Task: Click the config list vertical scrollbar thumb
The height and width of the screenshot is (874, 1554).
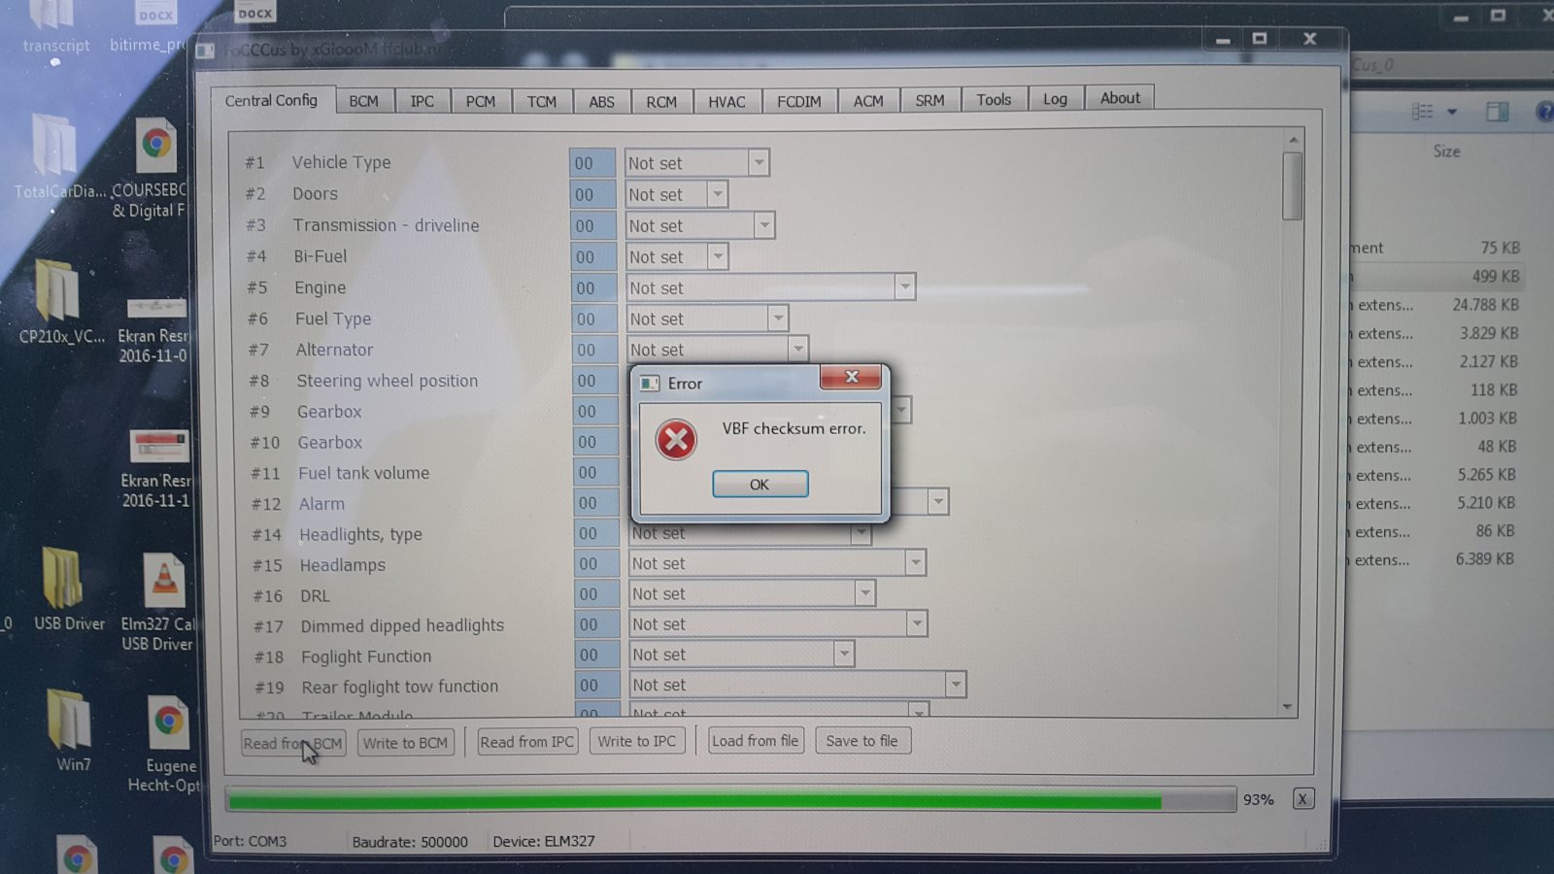Action: tap(1292, 186)
